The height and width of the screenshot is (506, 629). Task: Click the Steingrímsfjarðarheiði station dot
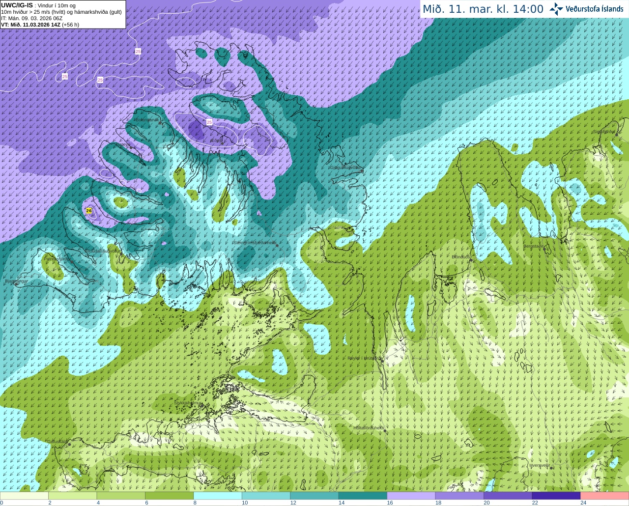click(277, 246)
